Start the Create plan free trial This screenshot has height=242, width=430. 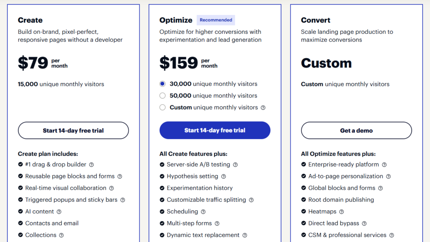coord(73,130)
